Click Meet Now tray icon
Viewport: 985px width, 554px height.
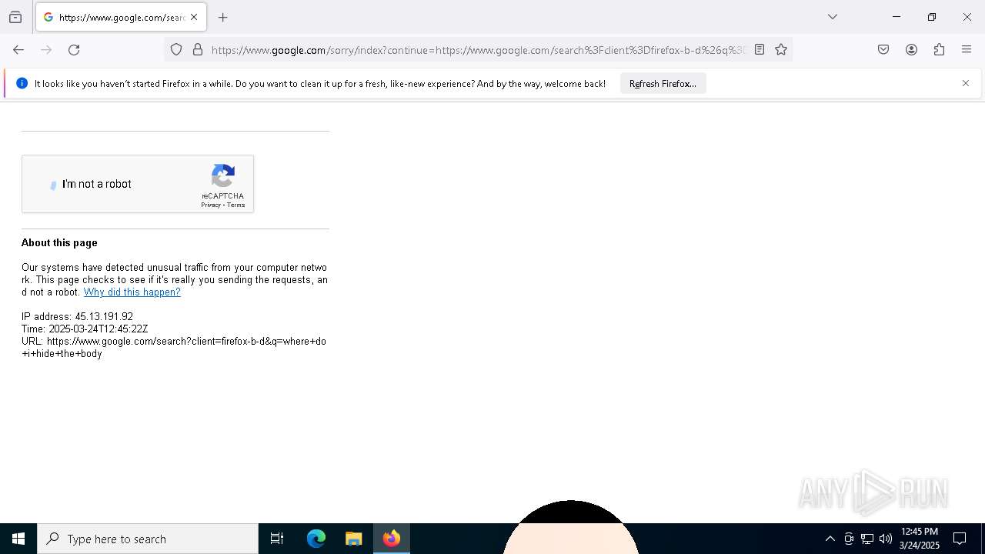849,539
